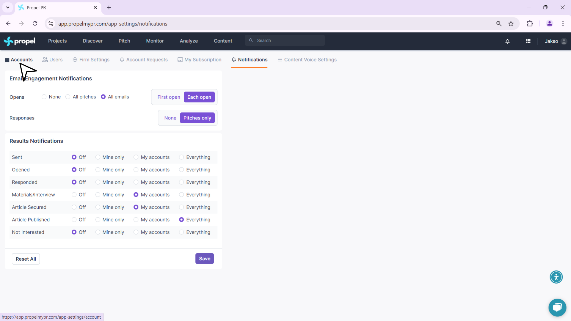This screenshot has height=321, width=571.
Task: Open the notifications bell in header
Action: click(507, 41)
